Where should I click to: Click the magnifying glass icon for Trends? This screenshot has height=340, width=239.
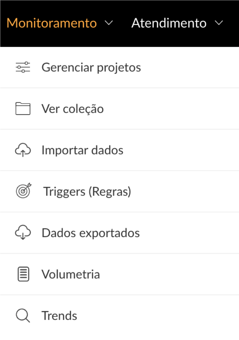coord(23,316)
